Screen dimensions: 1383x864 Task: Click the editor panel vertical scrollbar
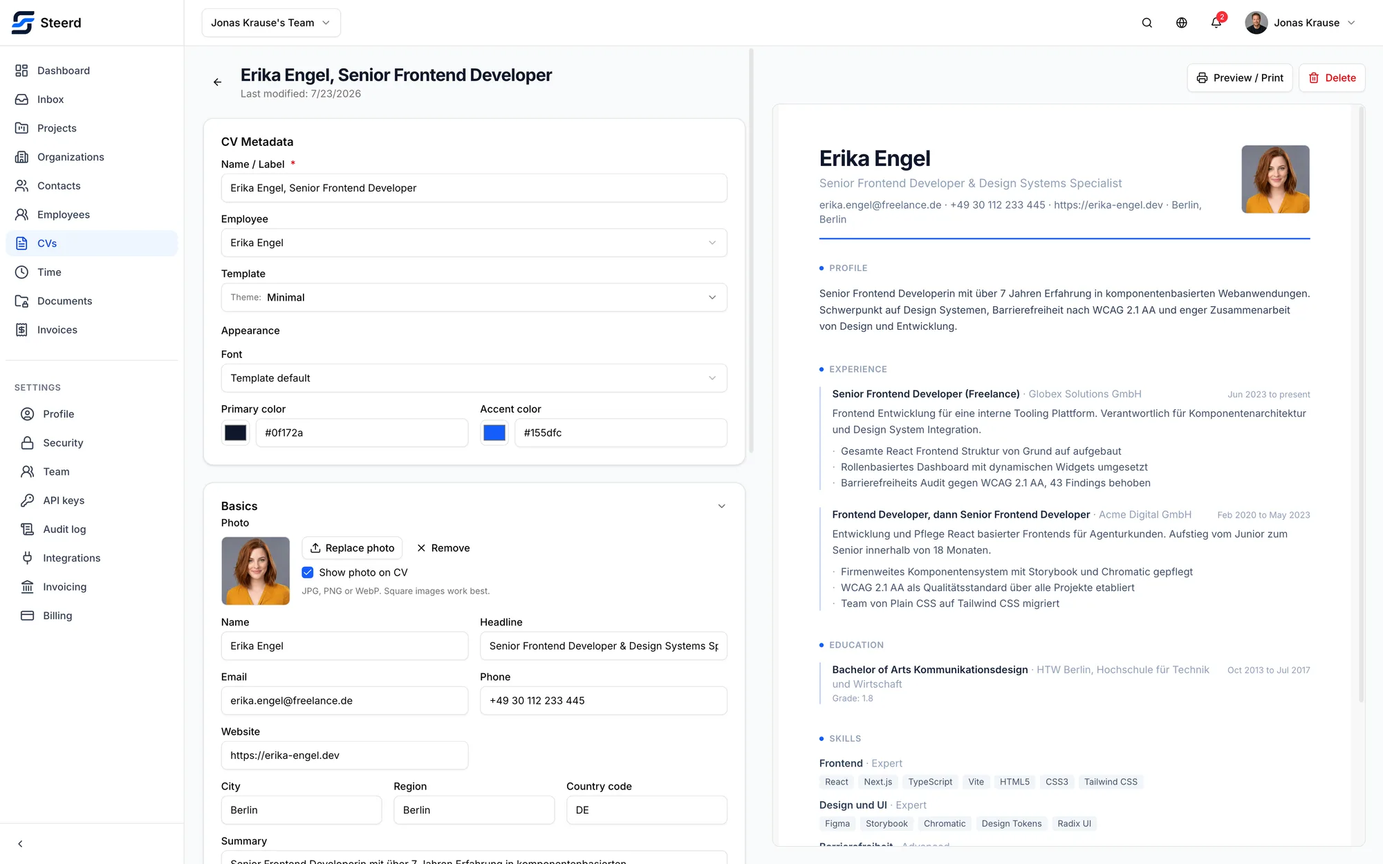[x=751, y=251]
